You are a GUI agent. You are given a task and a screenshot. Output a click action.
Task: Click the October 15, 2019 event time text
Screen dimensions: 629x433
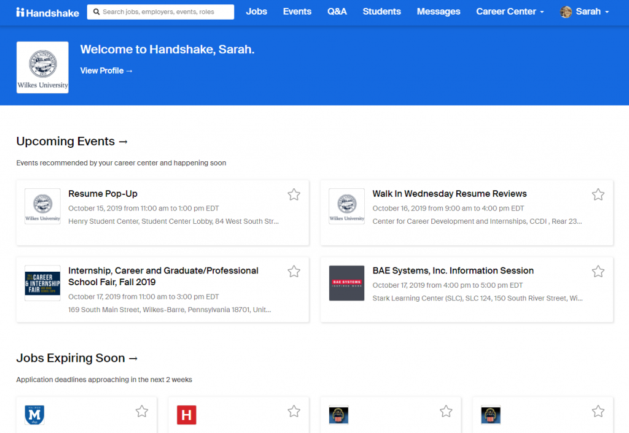(x=144, y=209)
